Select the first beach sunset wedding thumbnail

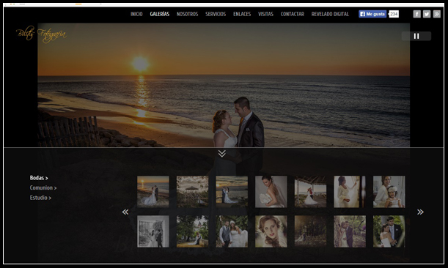click(x=153, y=192)
